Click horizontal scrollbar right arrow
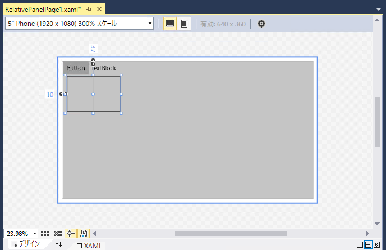Image resolution: width=386 pixels, height=250 pixels. click(367, 233)
